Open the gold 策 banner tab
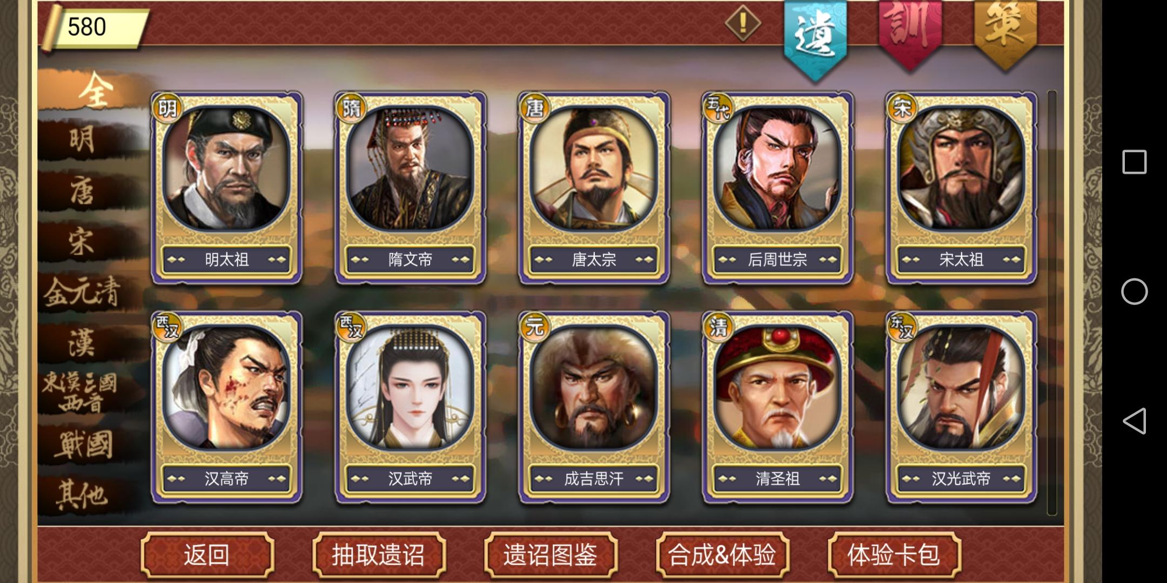This screenshot has width=1167, height=583. [1005, 33]
